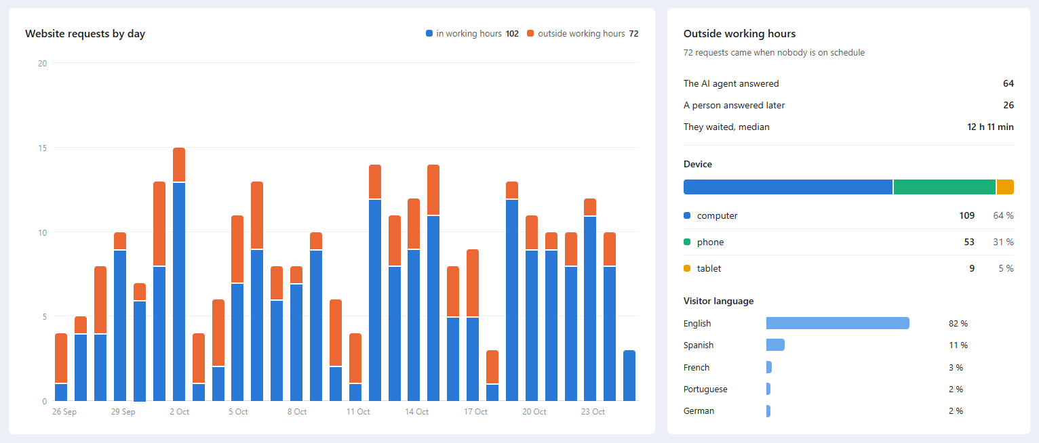The width and height of the screenshot is (1039, 443).
Task: Click the '11 Oct' x-axis date label
Action: point(358,411)
